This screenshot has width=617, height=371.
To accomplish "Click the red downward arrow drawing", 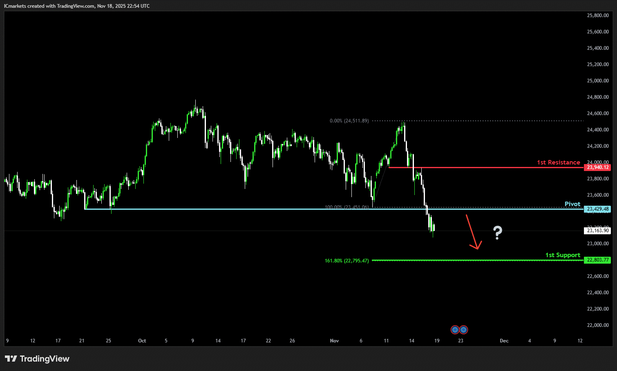I will pos(473,232).
